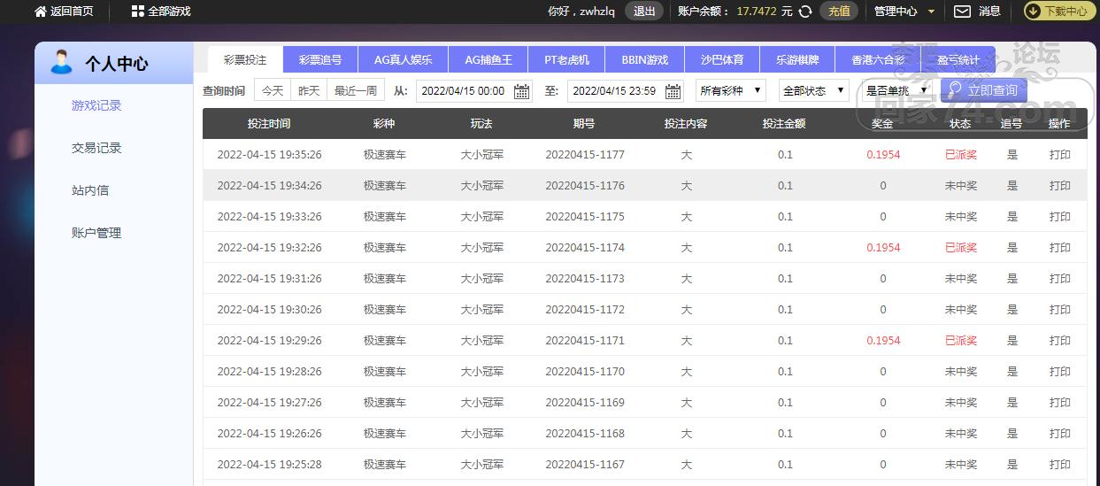Image resolution: width=1100 pixels, height=486 pixels.
Task: Click 0.1954 prize in 20220415-1177 row
Action: click(883, 155)
